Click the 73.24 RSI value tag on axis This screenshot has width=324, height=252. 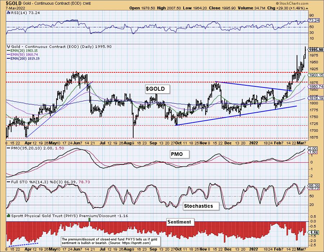(x=314, y=21)
